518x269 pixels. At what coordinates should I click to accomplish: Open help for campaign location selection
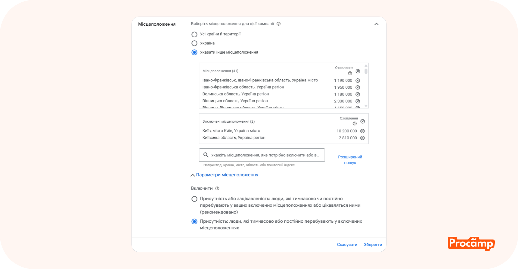click(278, 24)
